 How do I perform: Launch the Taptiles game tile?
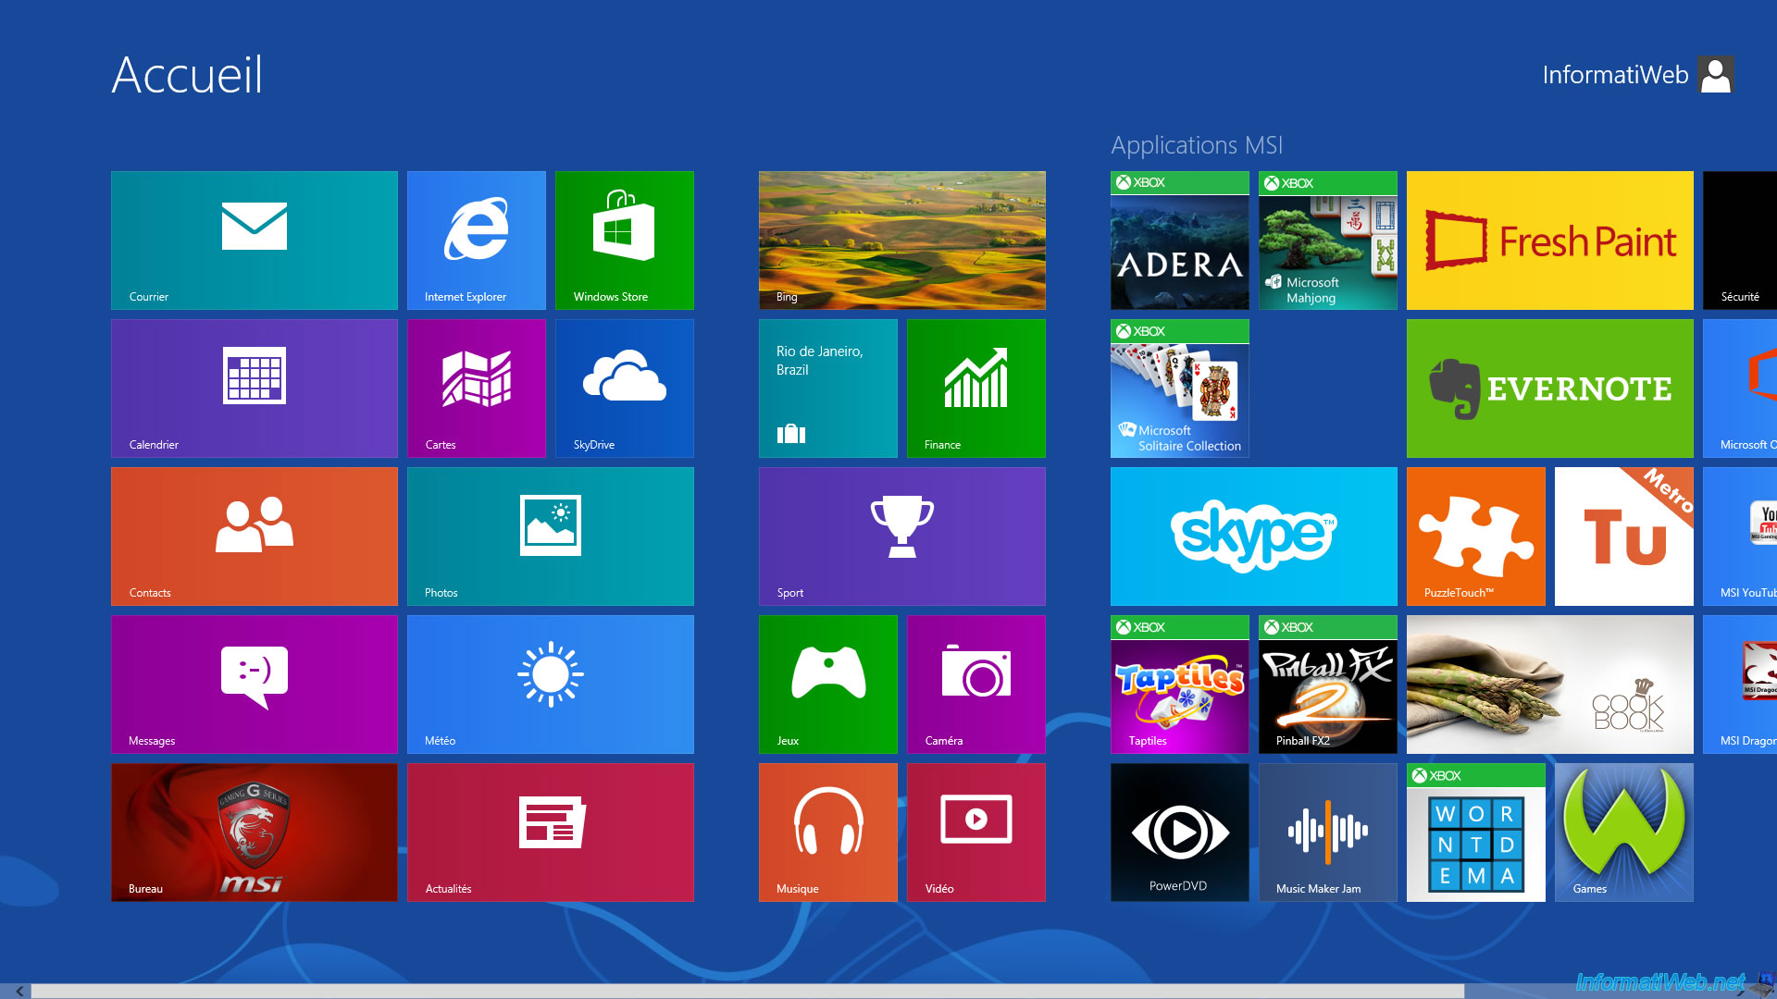[x=1180, y=684]
